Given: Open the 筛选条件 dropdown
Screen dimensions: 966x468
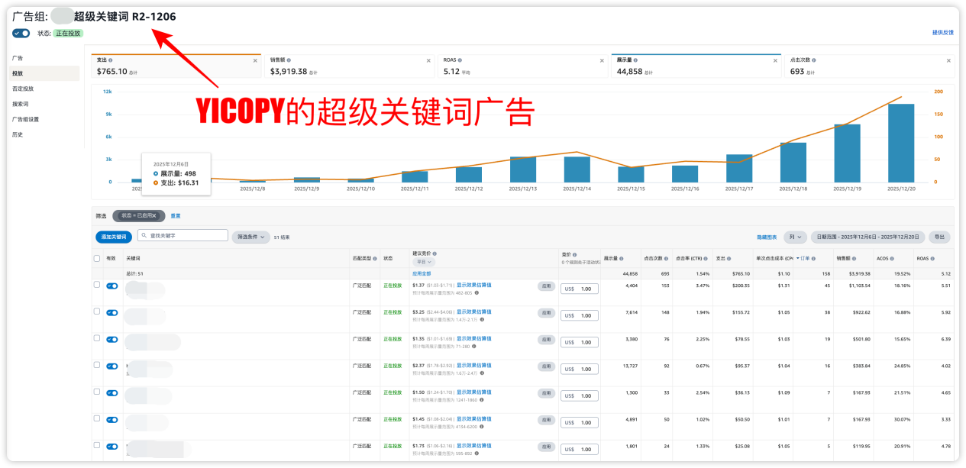Looking at the screenshot, I should click(250, 237).
